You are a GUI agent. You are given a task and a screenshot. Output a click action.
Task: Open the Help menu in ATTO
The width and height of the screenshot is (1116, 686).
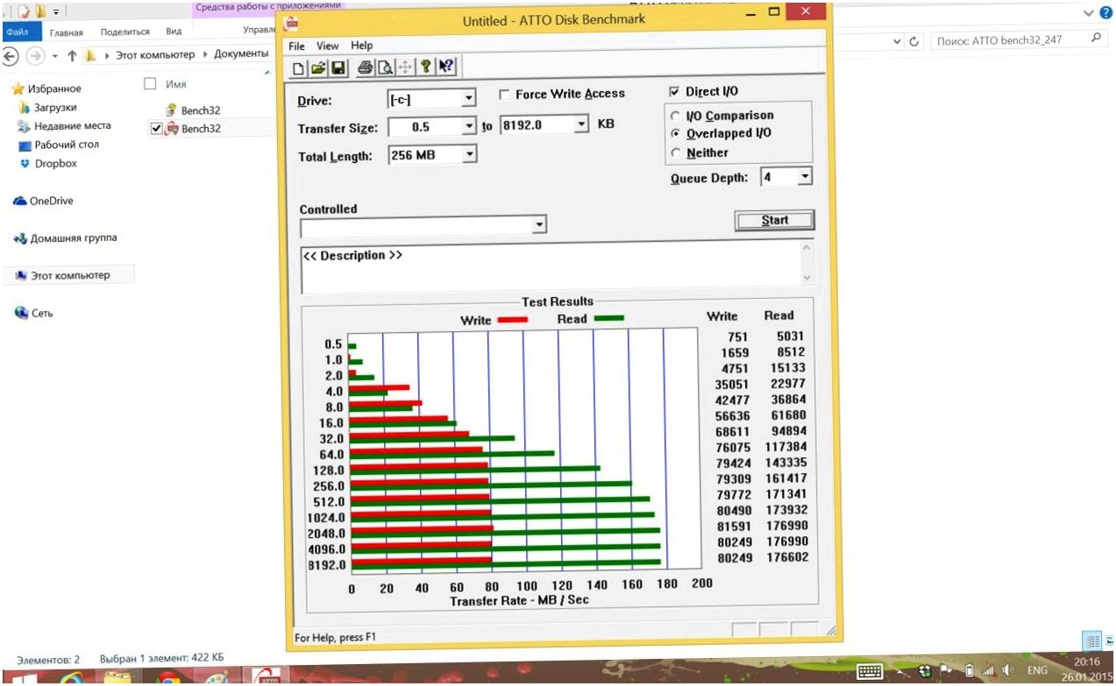(x=362, y=46)
